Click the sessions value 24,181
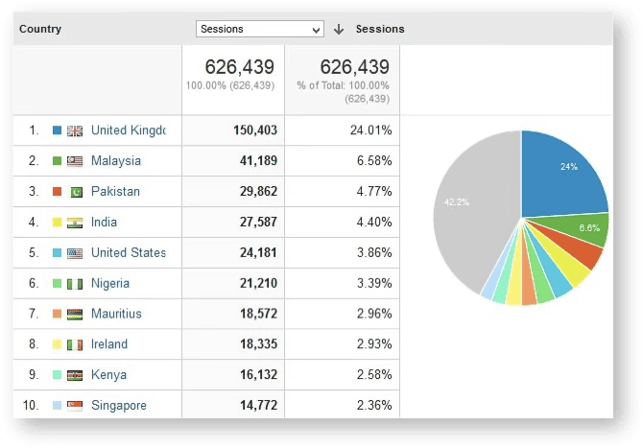The height and width of the screenshot is (448, 643). click(258, 252)
